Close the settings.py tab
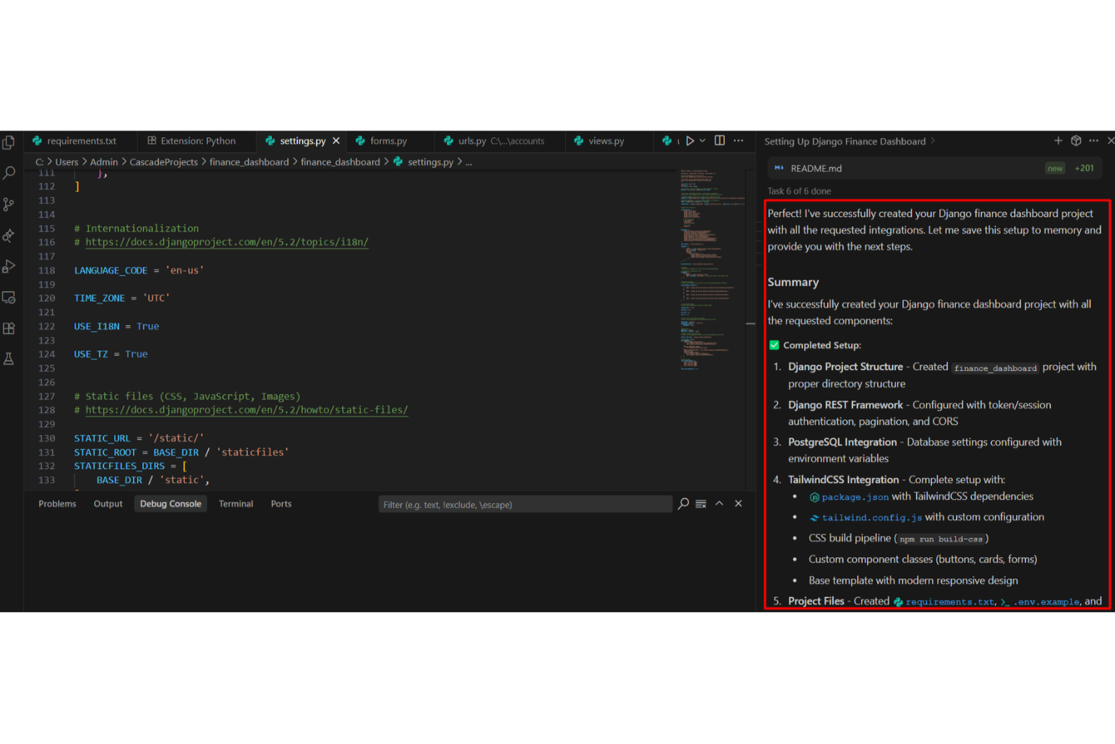Viewport: 1115px width, 744px height. [x=336, y=141]
